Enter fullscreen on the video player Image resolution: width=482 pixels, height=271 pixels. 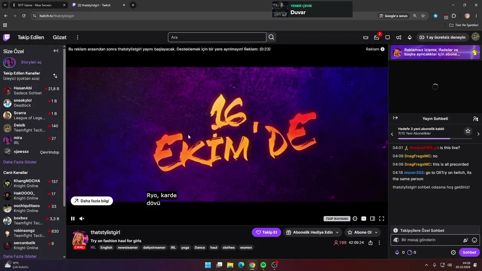tap(381, 219)
